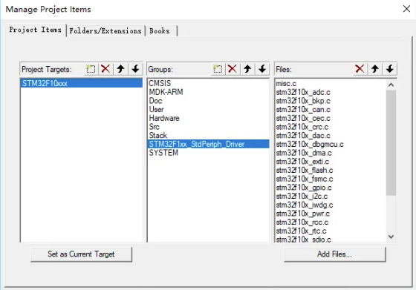Move selected file down
The width and height of the screenshot is (416, 290).
pos(390,69)
